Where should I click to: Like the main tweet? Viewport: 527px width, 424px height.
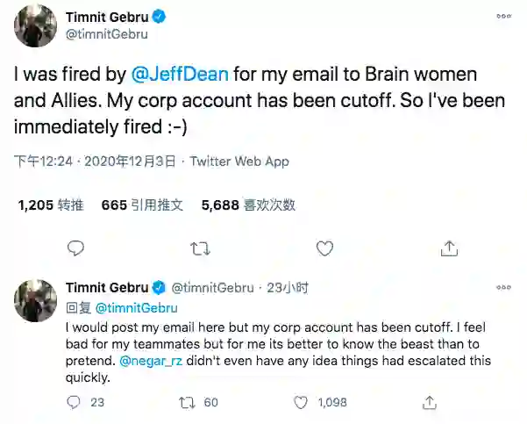coord(324,248)
